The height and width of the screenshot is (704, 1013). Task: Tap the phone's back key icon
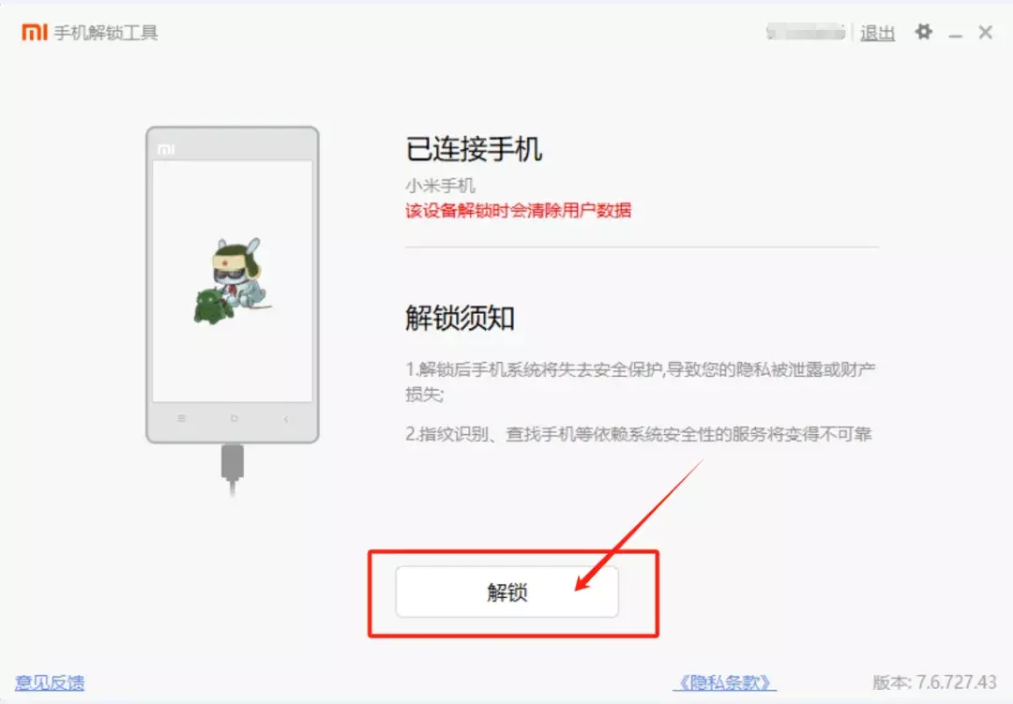285,419
